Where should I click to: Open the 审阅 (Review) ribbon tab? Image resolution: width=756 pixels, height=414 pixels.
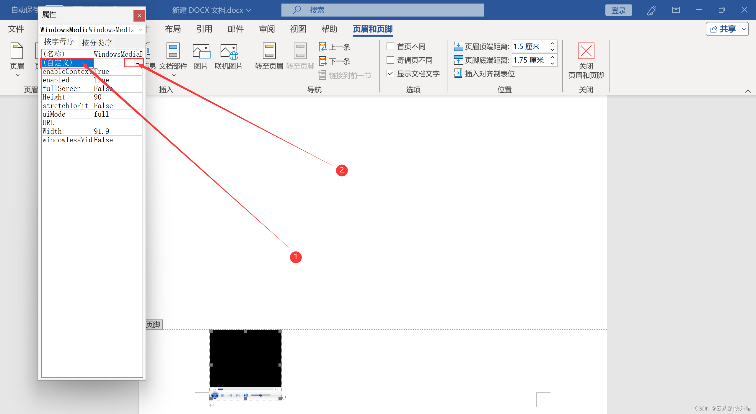267,29
